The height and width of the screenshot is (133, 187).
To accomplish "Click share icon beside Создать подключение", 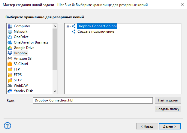I will pyautogui.click(x=74, y=32).
